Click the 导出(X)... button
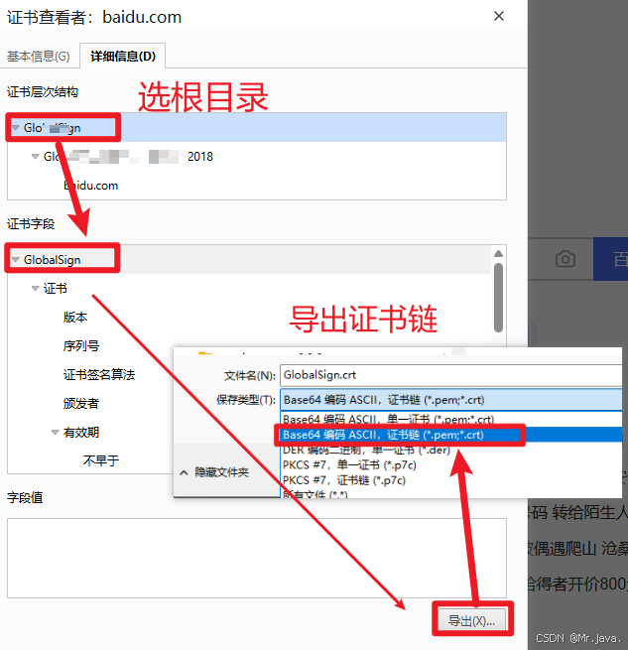The width and height of the screenshot is (628, 650). coord(471,620)
